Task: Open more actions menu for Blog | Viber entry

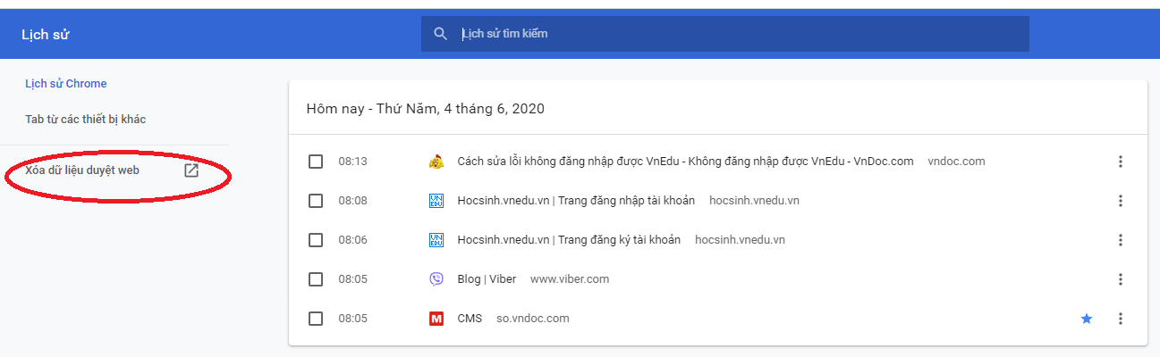Action: tap(1120, 279)
